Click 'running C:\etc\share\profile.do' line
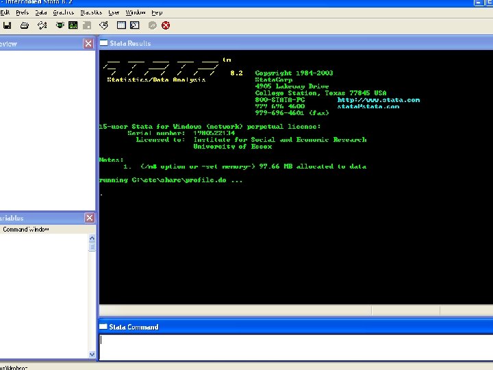493x370 pixels. point(170,180)
